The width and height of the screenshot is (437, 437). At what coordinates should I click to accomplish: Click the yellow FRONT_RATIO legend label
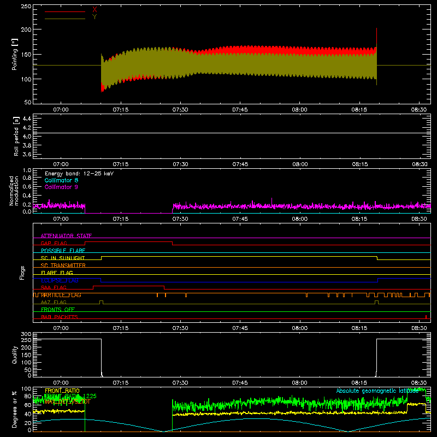click(62, 391)
